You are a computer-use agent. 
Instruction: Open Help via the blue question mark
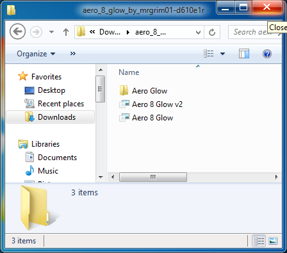pos(267,54)
